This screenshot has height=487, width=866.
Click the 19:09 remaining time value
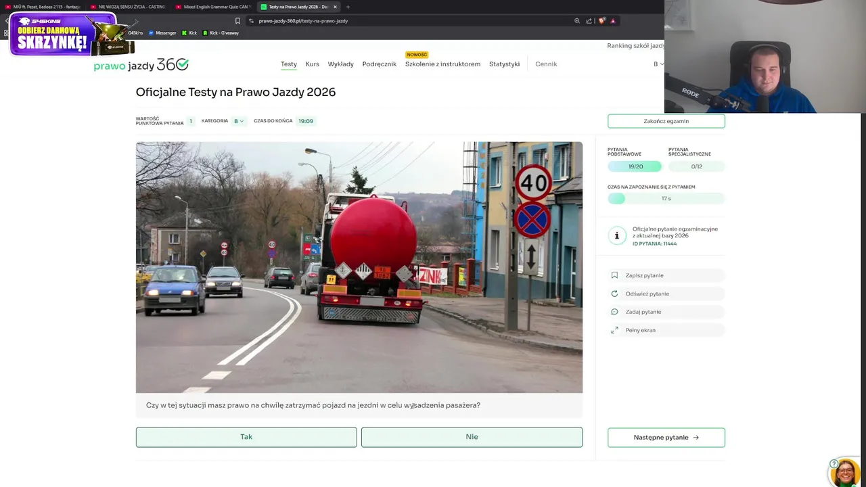306,121
